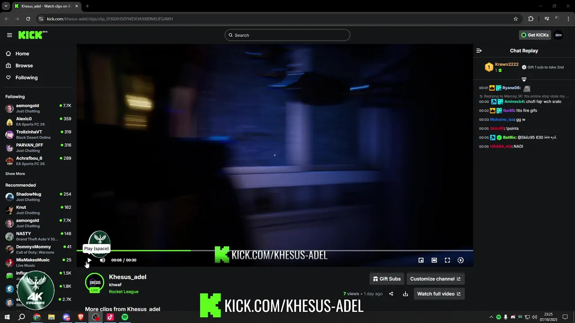The image size is (575, 323).
Task: Toggle the mini player icon
Action: coord(421,260)
